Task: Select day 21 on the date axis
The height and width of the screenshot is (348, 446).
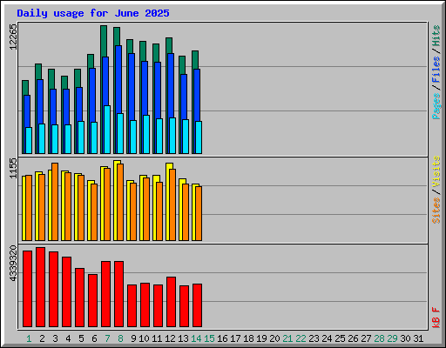Action: click(287, 338)
